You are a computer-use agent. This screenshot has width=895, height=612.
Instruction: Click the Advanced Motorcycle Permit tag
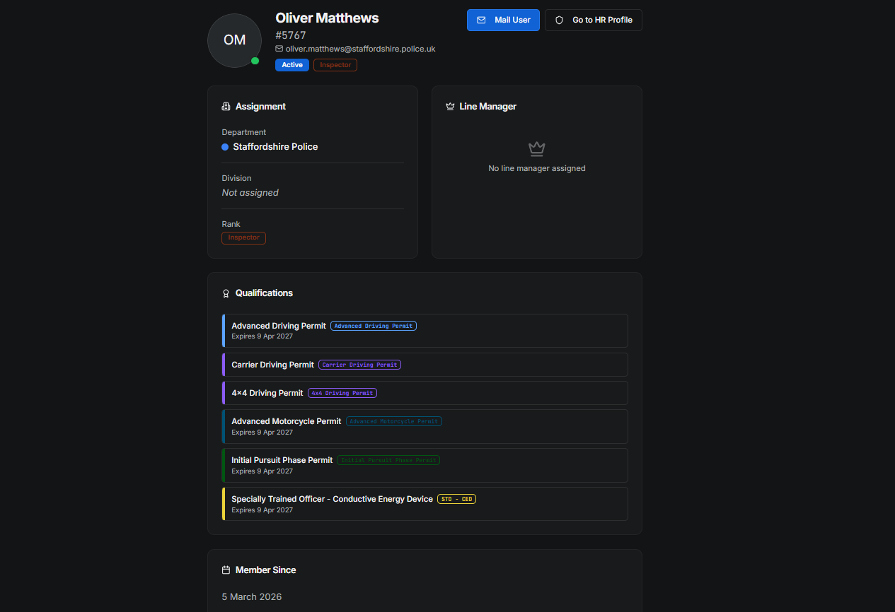394,421
